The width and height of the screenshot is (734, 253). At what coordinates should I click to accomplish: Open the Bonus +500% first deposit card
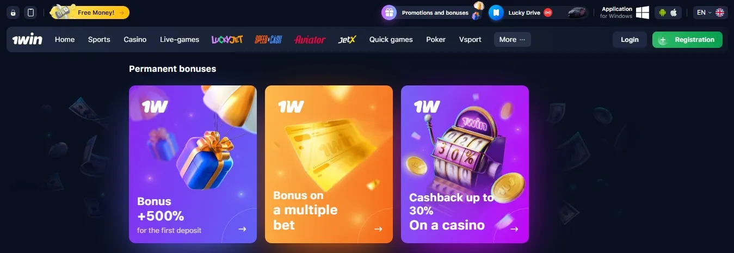coord(193,164)
